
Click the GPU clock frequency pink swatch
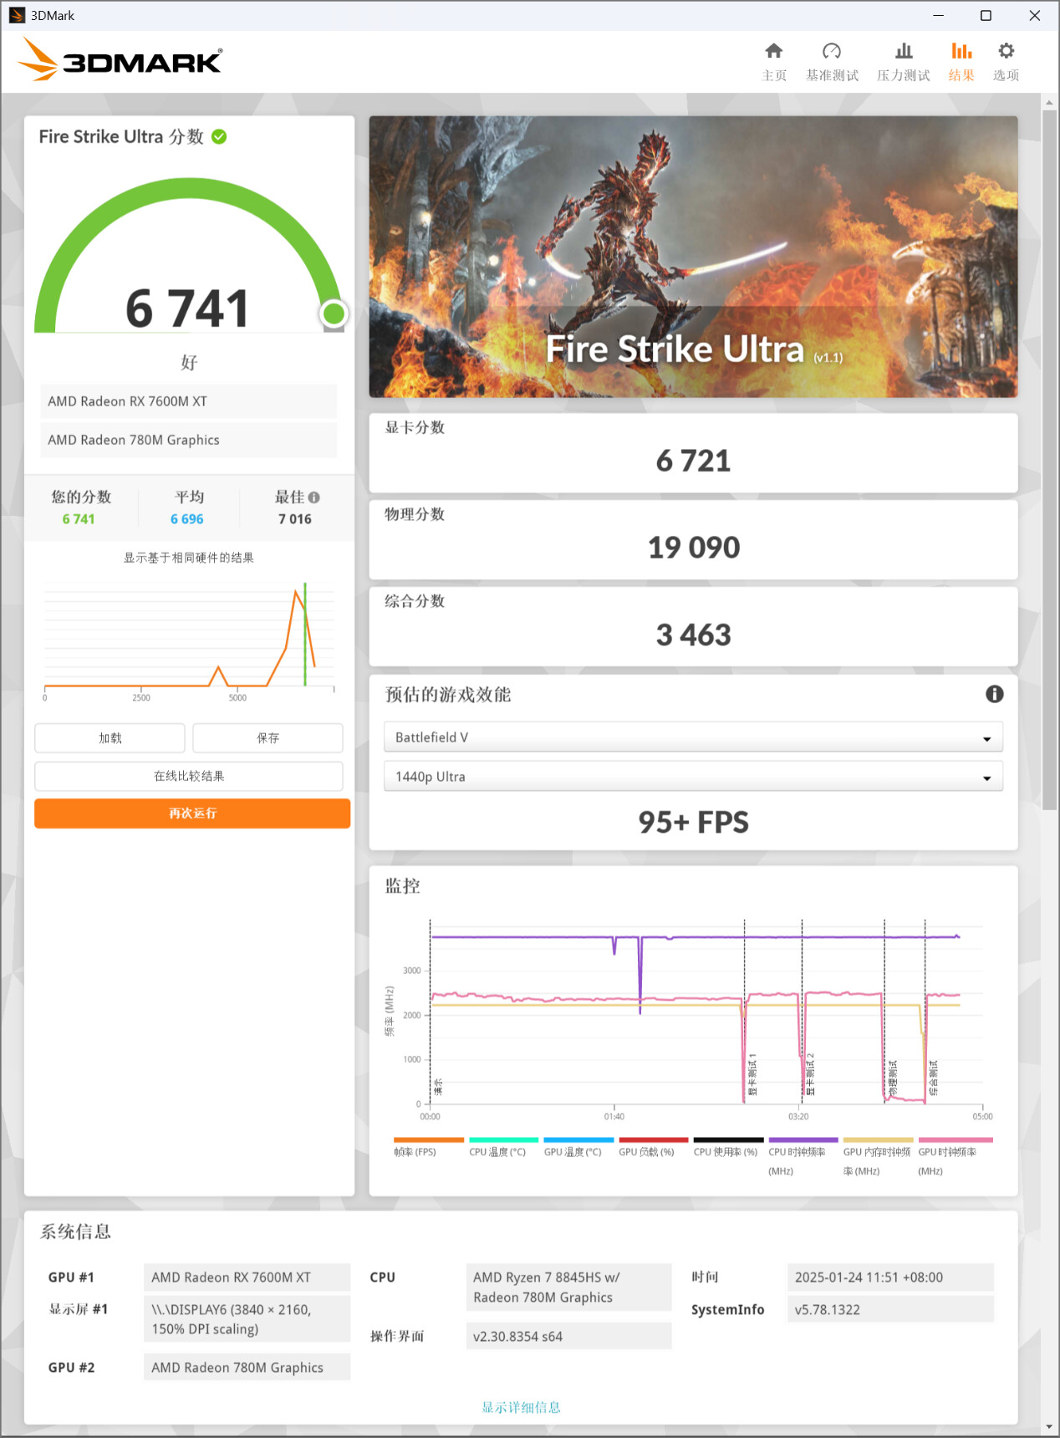[955, 1140]
